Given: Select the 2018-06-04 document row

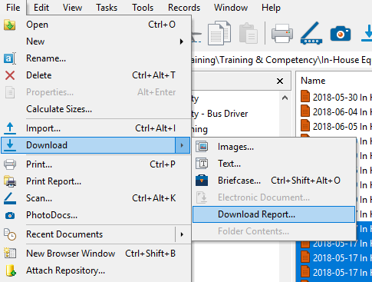Looking at the screenshot, I should tap(335, 112).
